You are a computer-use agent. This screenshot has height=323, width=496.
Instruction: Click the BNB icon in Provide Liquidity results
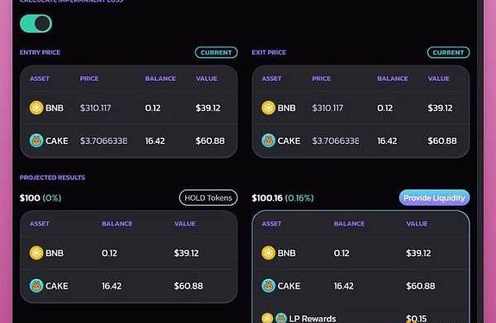tap(268, 253)
